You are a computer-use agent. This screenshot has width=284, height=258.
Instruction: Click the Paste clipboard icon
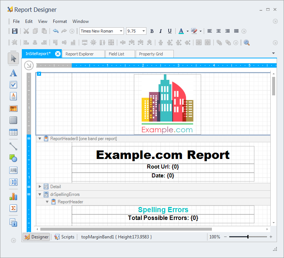tap(44, 31)
